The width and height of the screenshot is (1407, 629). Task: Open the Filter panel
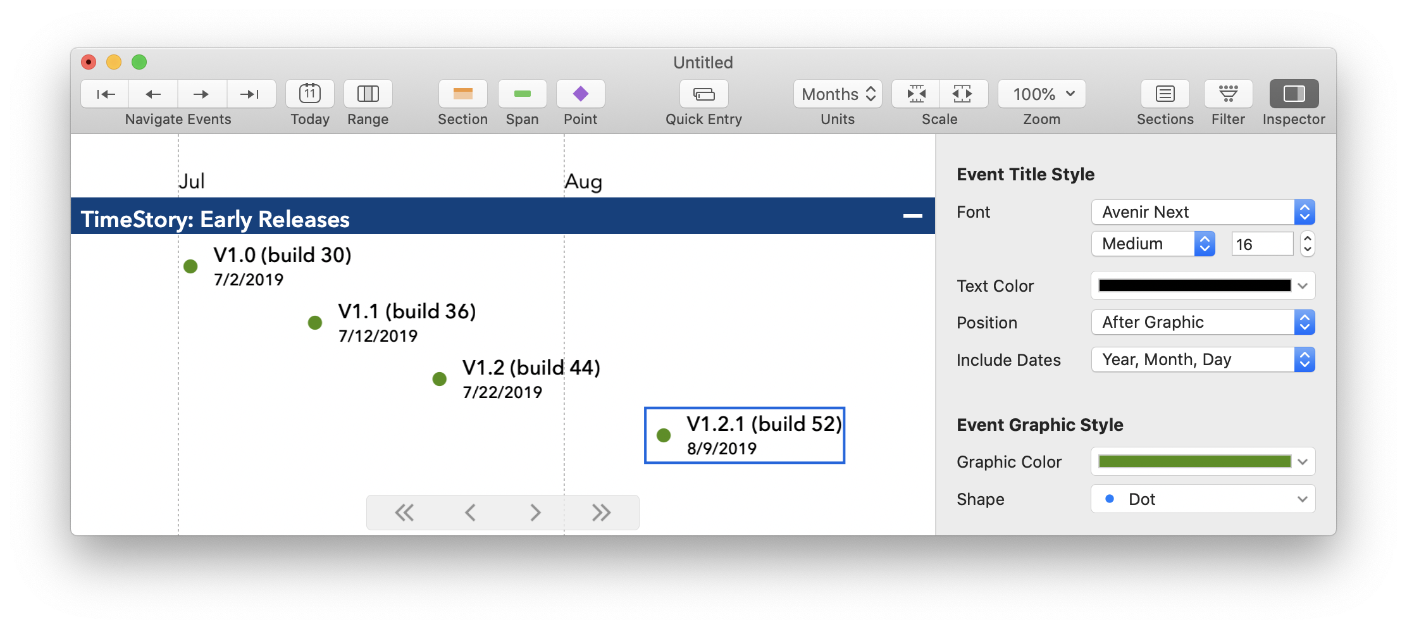pos(1227,94)
